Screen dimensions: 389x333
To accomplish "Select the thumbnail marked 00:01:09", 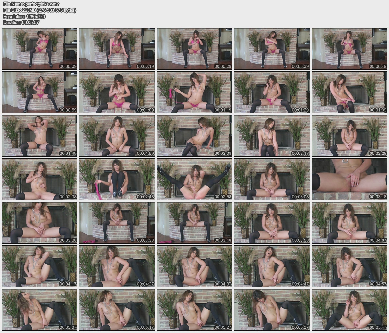I will 117,92.
